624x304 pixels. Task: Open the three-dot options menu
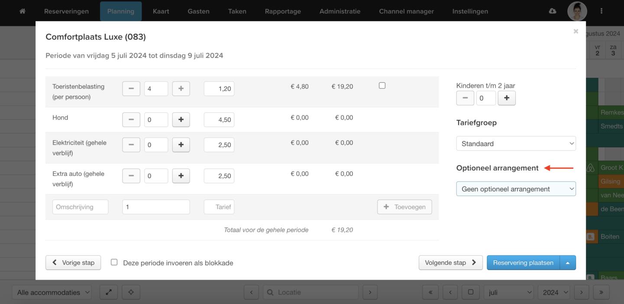tap(601, 11)
